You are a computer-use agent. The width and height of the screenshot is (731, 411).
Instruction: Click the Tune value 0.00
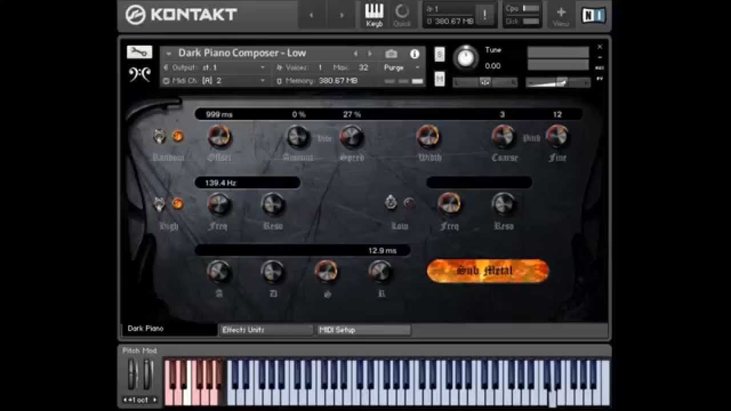pos(493,66)
